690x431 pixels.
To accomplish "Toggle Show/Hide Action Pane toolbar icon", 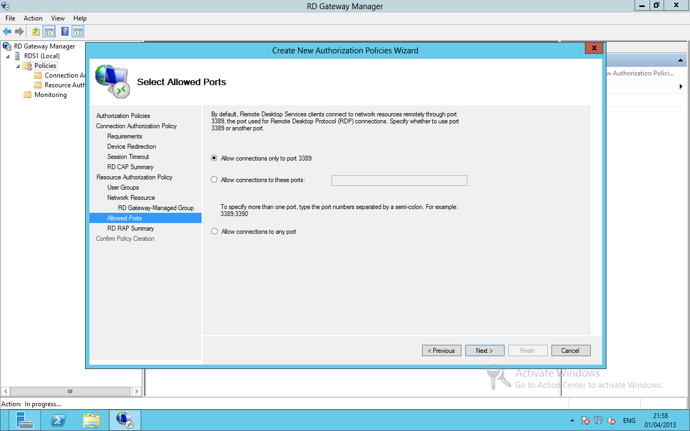I will click(x=78, y=32).
